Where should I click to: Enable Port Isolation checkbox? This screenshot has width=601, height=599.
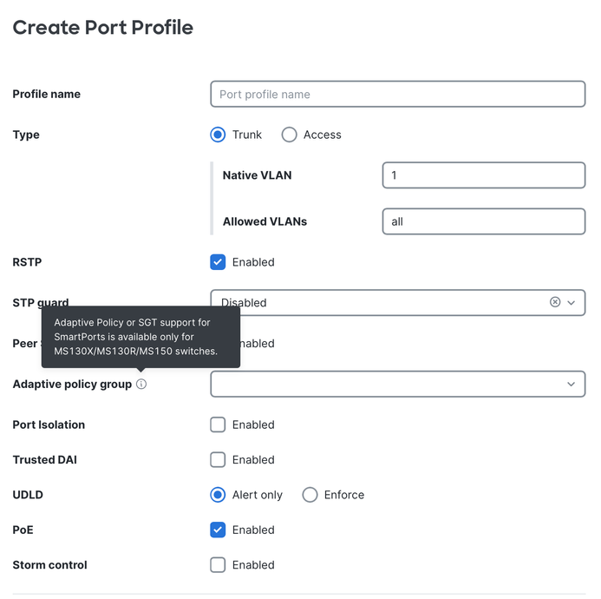[x=218, y=425]
